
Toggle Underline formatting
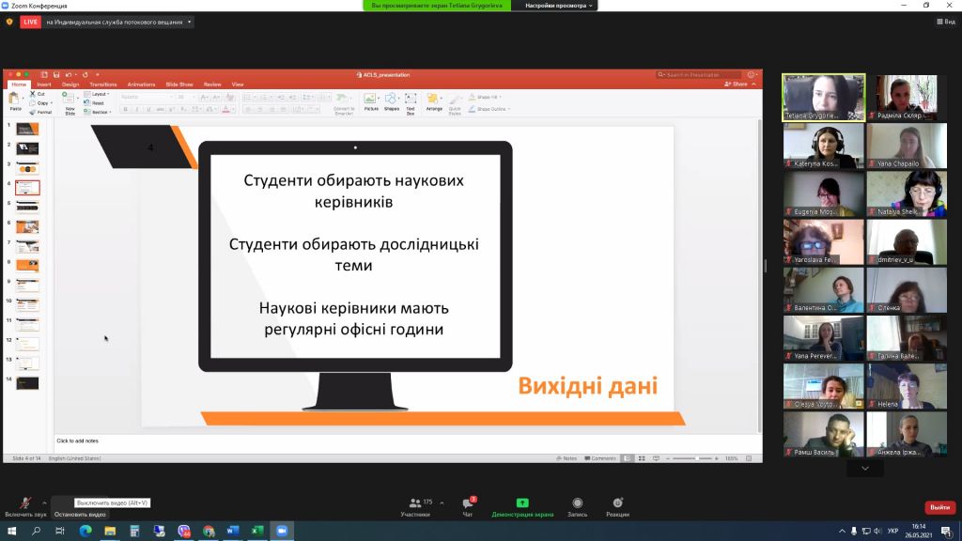point(147,109)
